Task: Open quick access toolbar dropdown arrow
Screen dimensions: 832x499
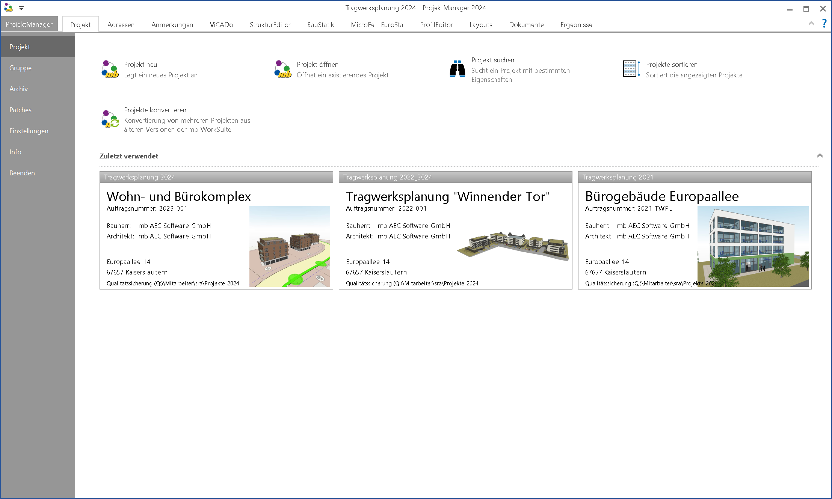Action: (21, 8)
